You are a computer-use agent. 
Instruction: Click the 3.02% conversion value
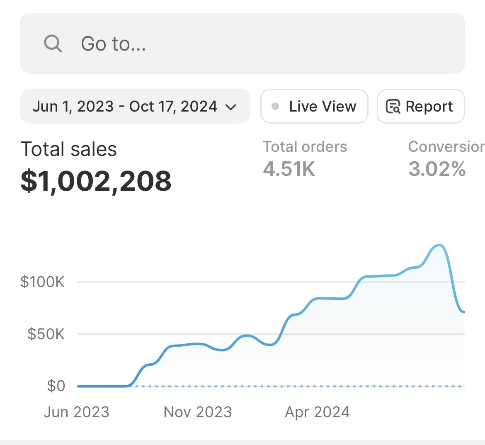click(437, 169)
